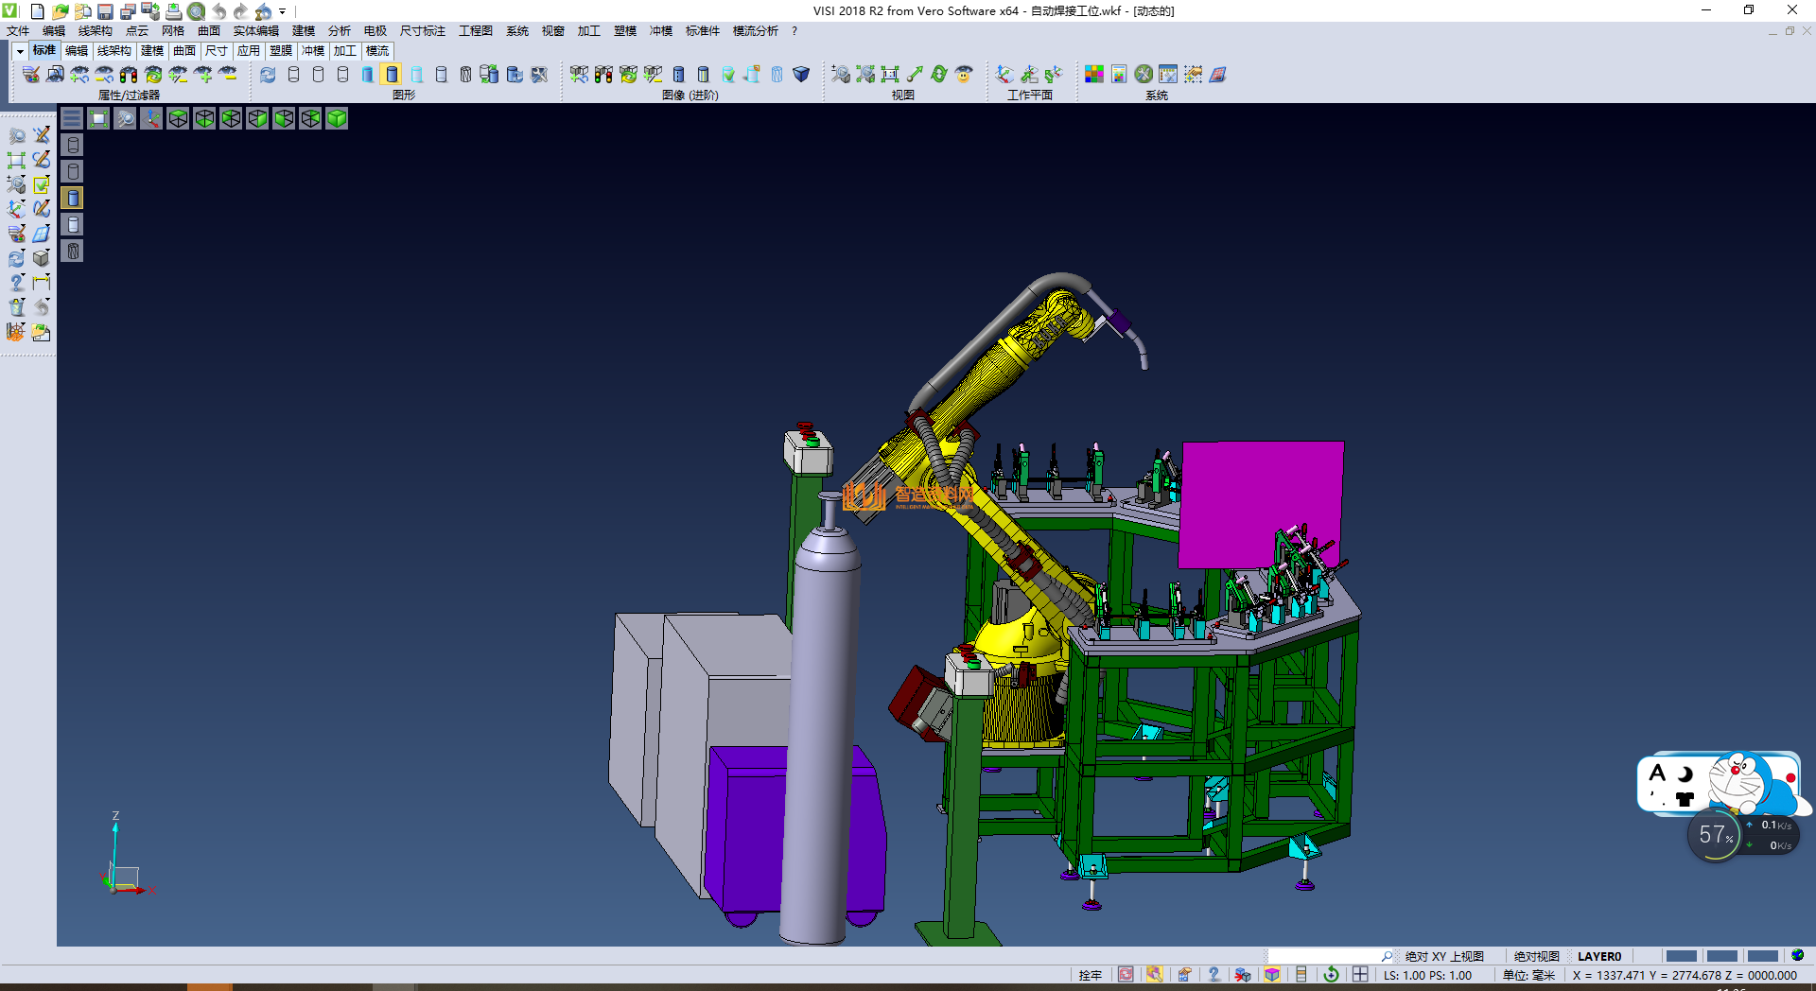The height and width of the screenshot is (991, 1816).
Task: Expand the toolbar tab dropdown arrow before 标准
Action: point(20,51)
